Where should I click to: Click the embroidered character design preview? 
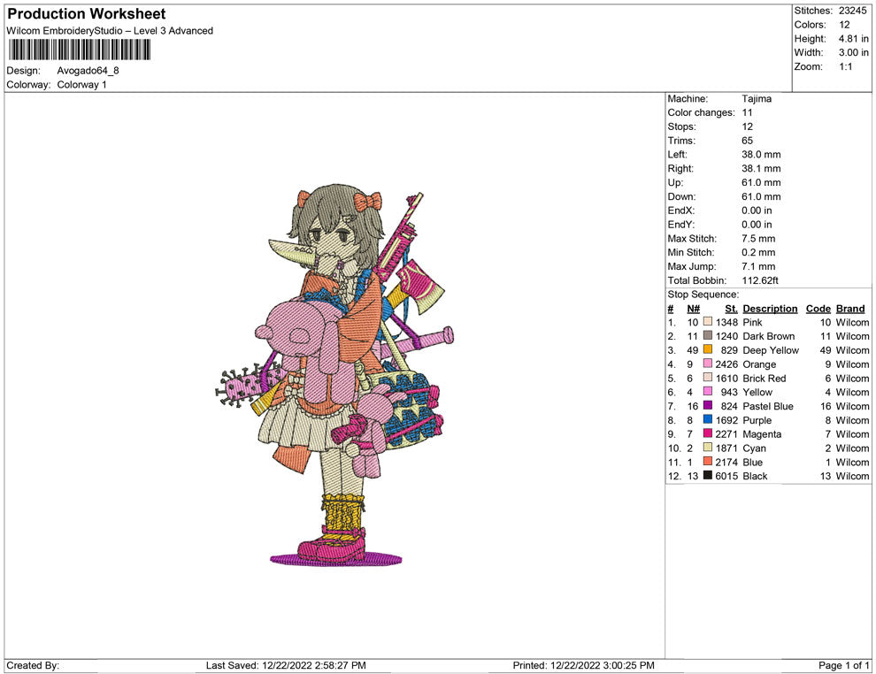point(334,375)
